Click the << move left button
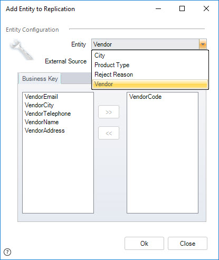This screenshot has width=219, height=260. tap(109, 133)
